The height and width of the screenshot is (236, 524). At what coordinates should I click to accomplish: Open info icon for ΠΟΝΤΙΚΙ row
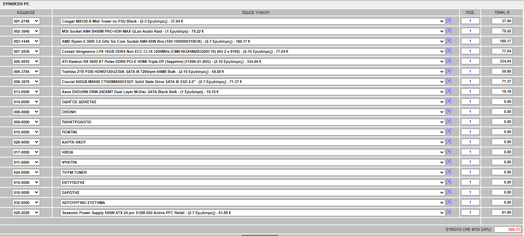449,131
